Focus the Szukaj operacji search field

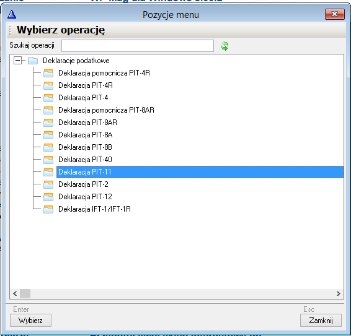pos(138,46)
